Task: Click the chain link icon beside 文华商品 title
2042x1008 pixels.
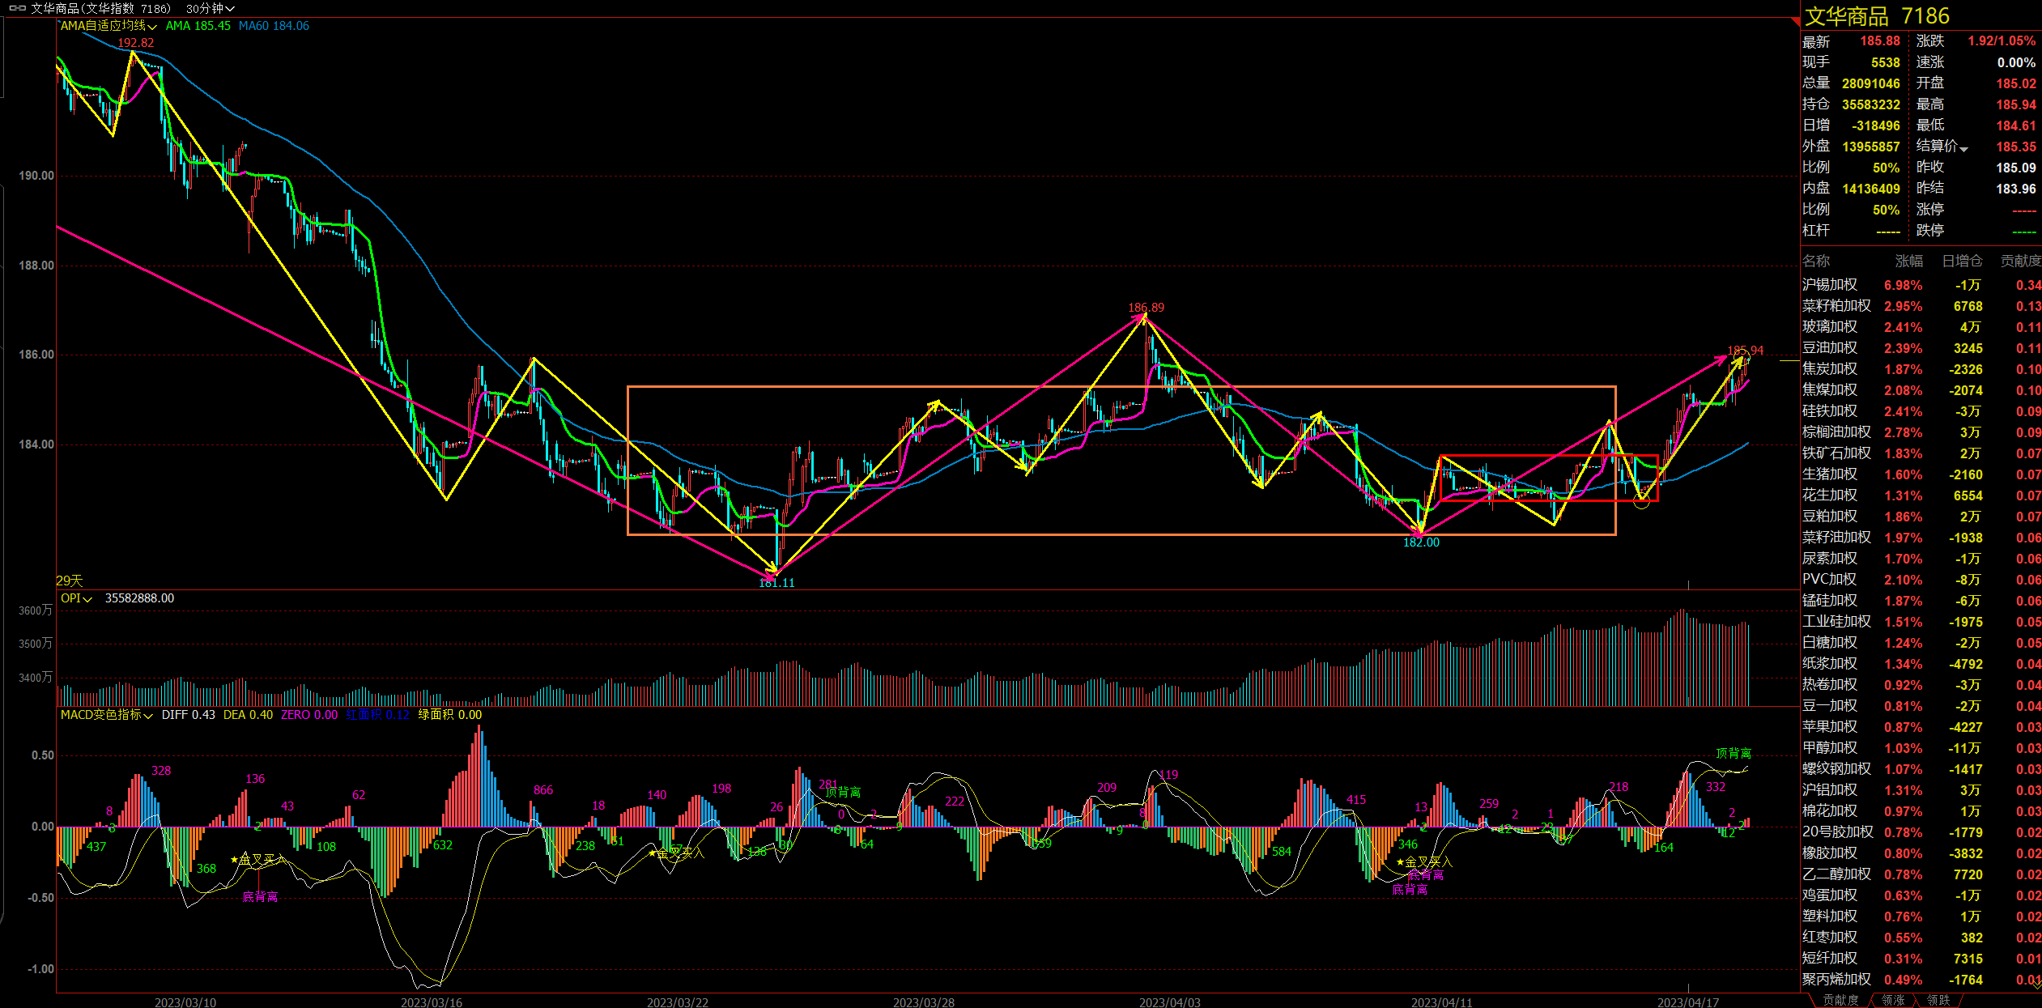Action: tap(17, 8)
